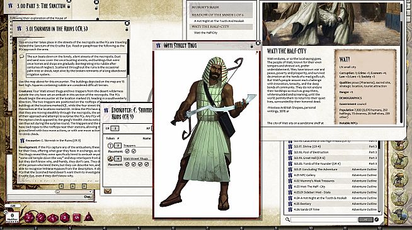Toggle first Wati Street Thugs placement checkmark

click(x=127, y=165)
